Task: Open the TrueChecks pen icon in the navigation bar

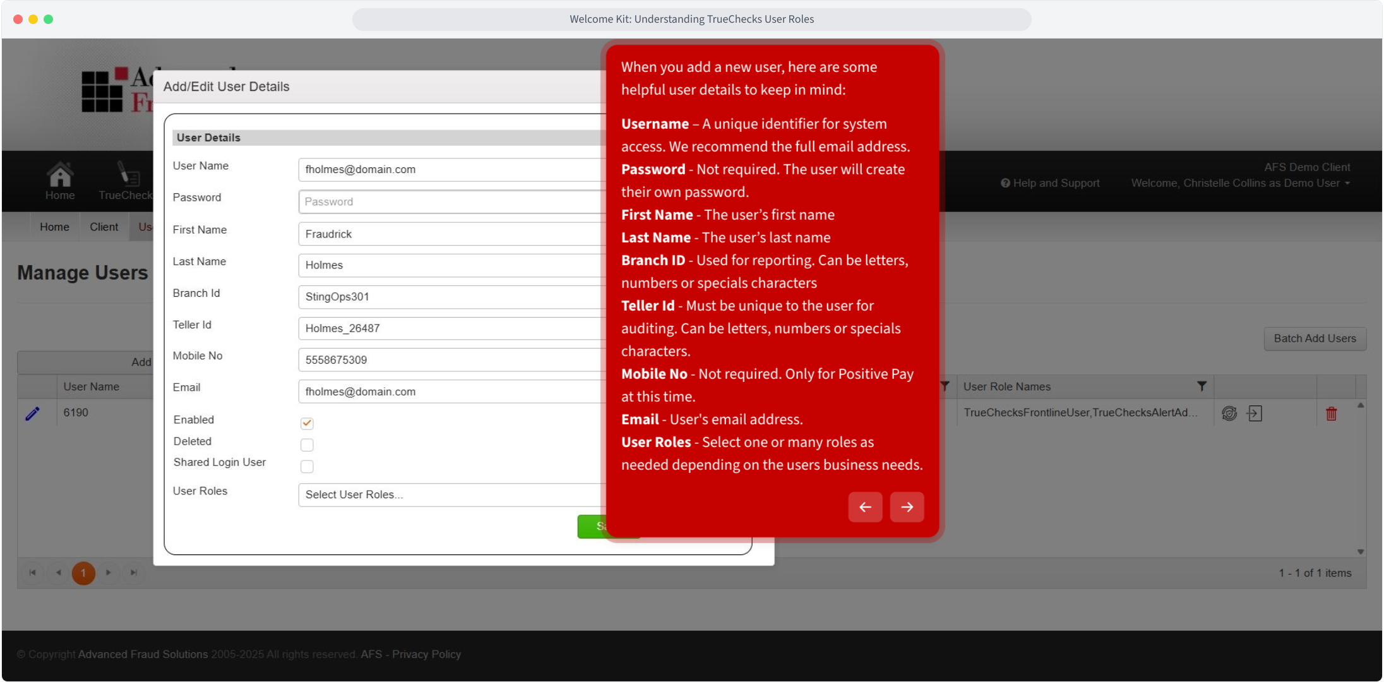Action: (x=128, y=174)
